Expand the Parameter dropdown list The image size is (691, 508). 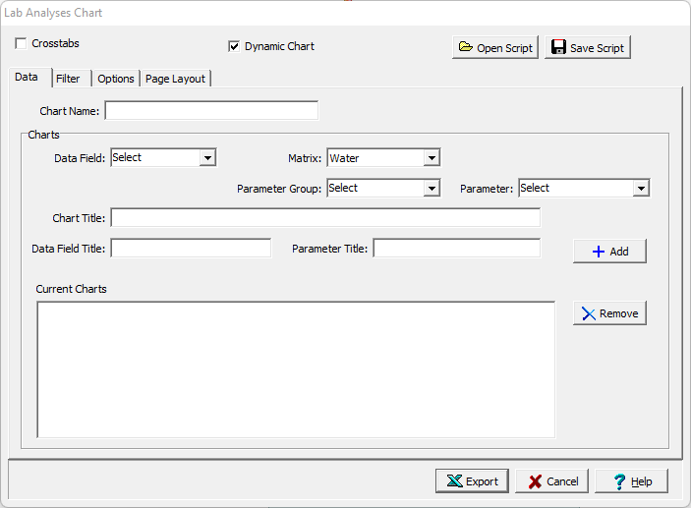pos(641,188)
